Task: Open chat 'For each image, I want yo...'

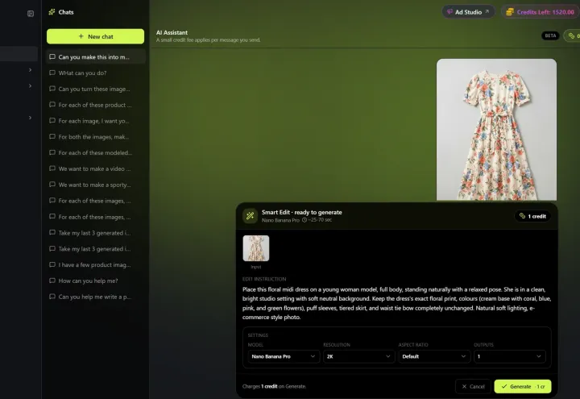Action: 96,121
